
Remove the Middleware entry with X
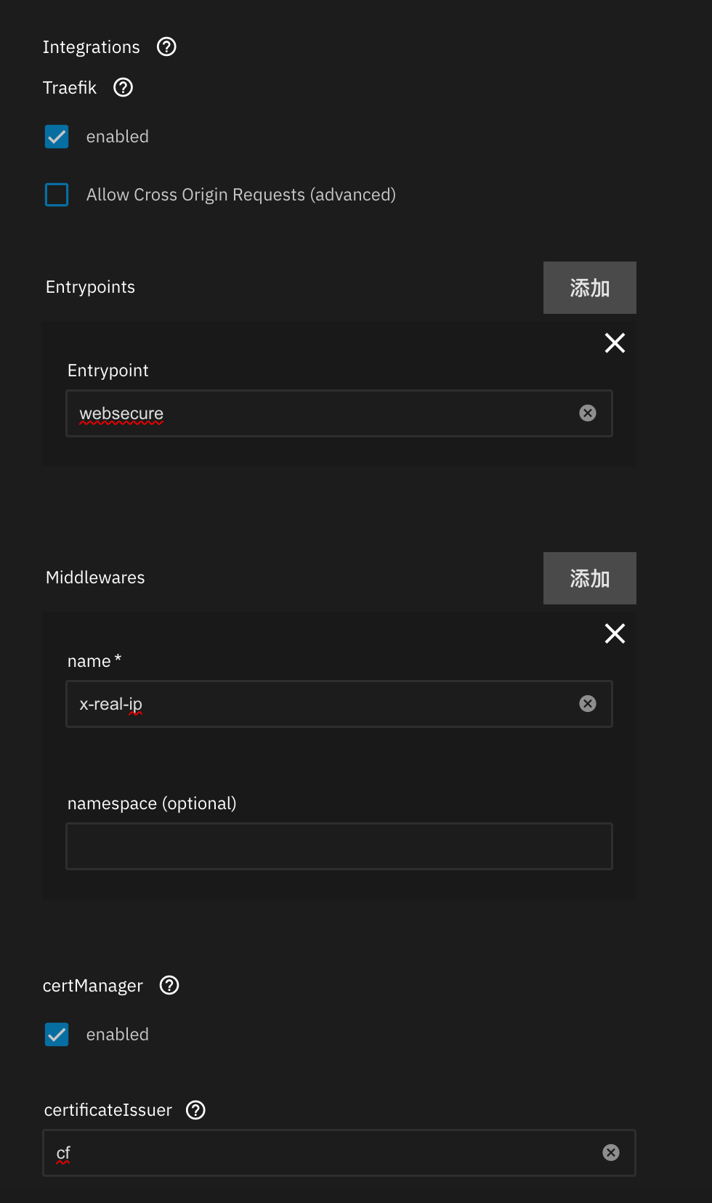click(615, 633)
